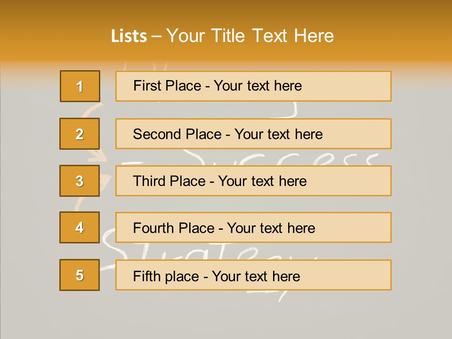Click the word 'Fourth' in the list
The height and width of the screenshot is (339, 452).
[x=154, y=228]
